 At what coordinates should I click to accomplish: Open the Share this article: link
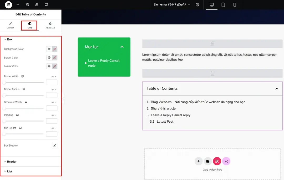pyautogui.click(x=164, y=108)
